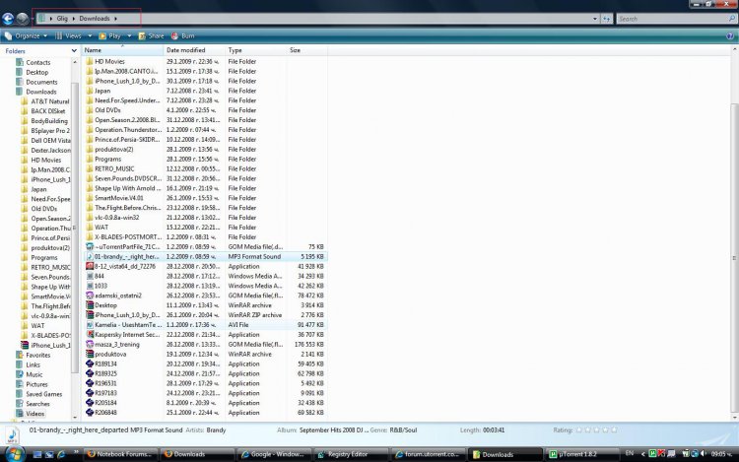Sort by the Size column header
Screen dimensions: 739x462
[306, 50]
